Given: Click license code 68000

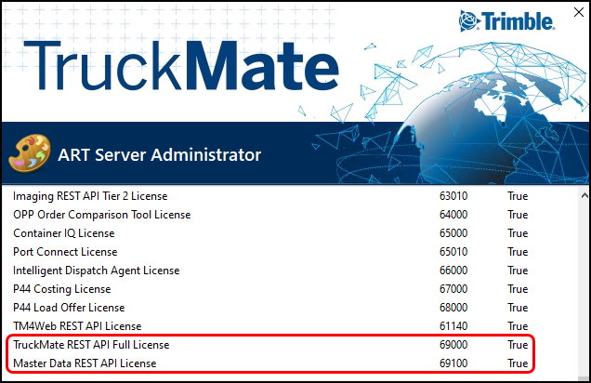Looking at the screenshot, I should coord(453,307).
